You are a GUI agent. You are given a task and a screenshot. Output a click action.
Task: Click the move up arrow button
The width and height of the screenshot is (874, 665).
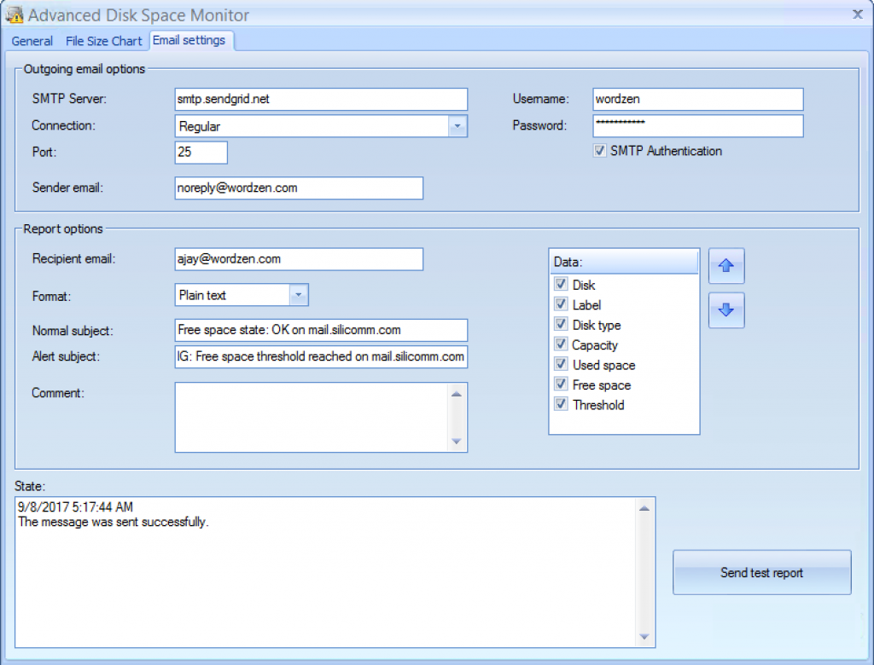coord(726,266)
